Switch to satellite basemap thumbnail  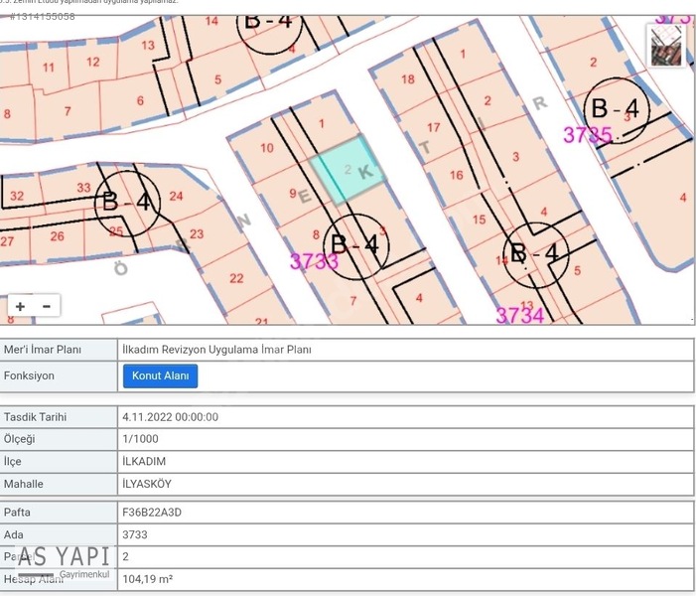[x=666, y=46]
